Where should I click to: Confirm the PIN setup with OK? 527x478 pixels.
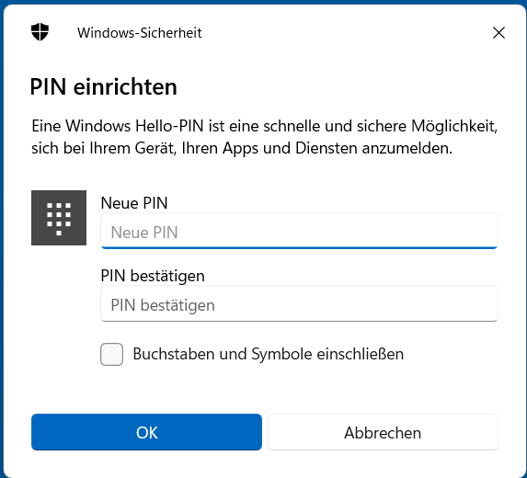[x=146, y=432]
